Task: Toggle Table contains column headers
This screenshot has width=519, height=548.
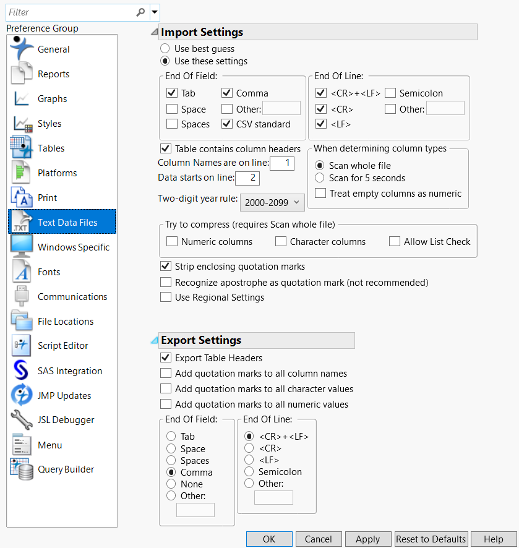Action: point(166,148)
